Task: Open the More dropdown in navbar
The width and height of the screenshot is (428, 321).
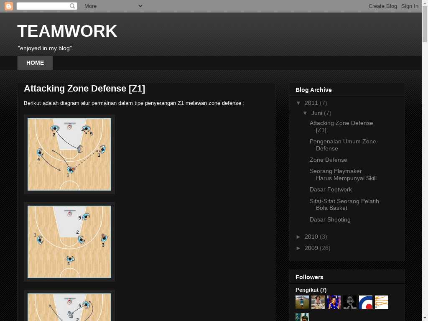Action: (x=113, y=6)
